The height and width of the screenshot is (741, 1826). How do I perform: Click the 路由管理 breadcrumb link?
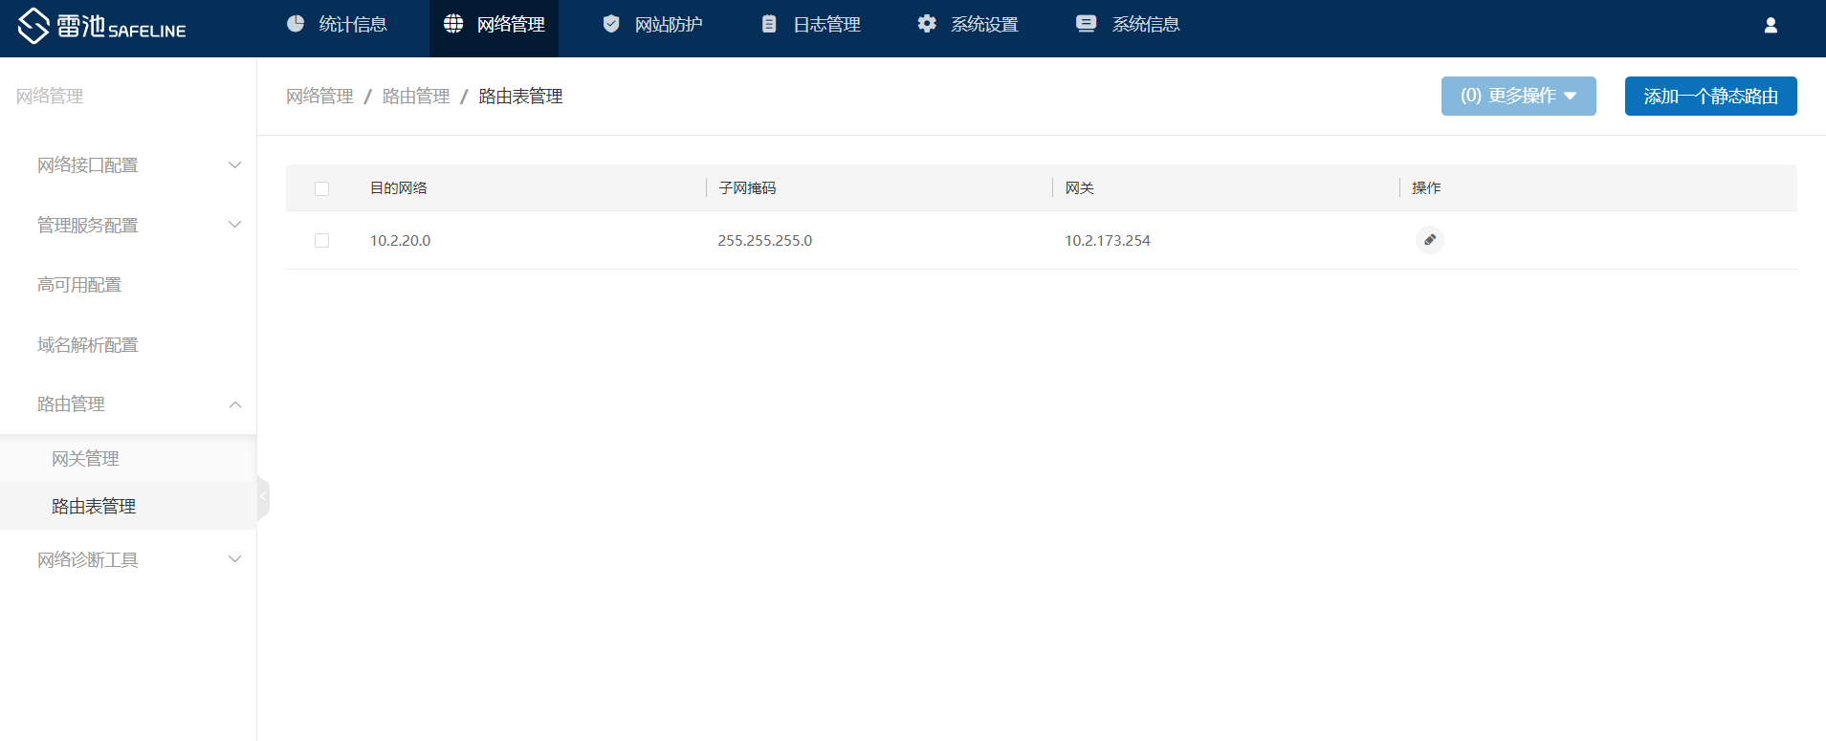click(x=416, y=97)
